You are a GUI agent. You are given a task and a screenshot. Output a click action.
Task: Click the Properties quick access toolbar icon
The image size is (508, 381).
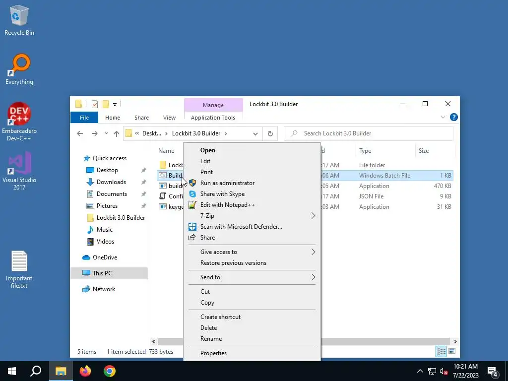pyautogui.click(x=95, y=104)
